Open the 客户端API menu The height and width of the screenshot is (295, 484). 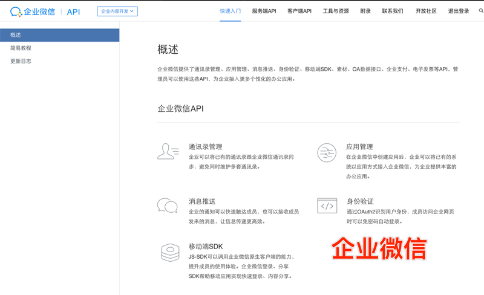click(x=299, y=11)
